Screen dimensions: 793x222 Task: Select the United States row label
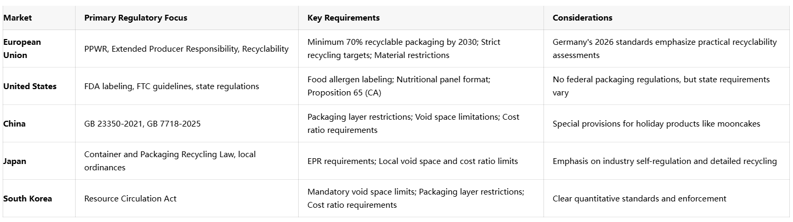30,86
